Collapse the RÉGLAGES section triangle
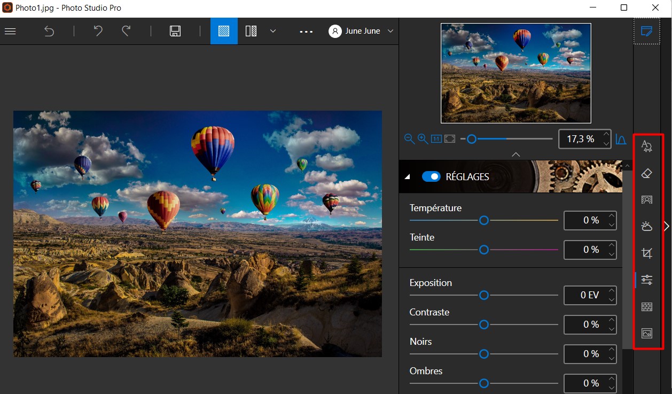The width and height of the screenshot is (672, 394). tap(408, 177)
